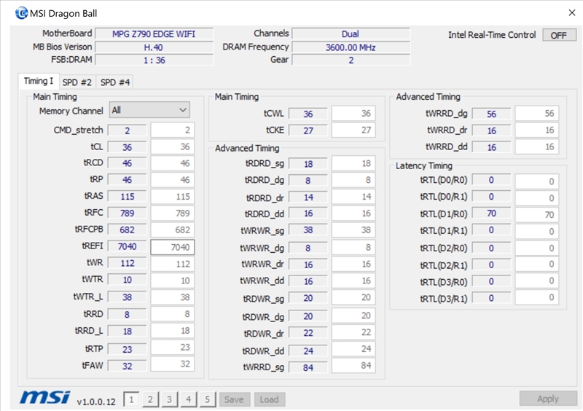Viewport: 583px width, 411px height.
Task: Select profile slot 4 button
Action: click(x=188, y=399)
